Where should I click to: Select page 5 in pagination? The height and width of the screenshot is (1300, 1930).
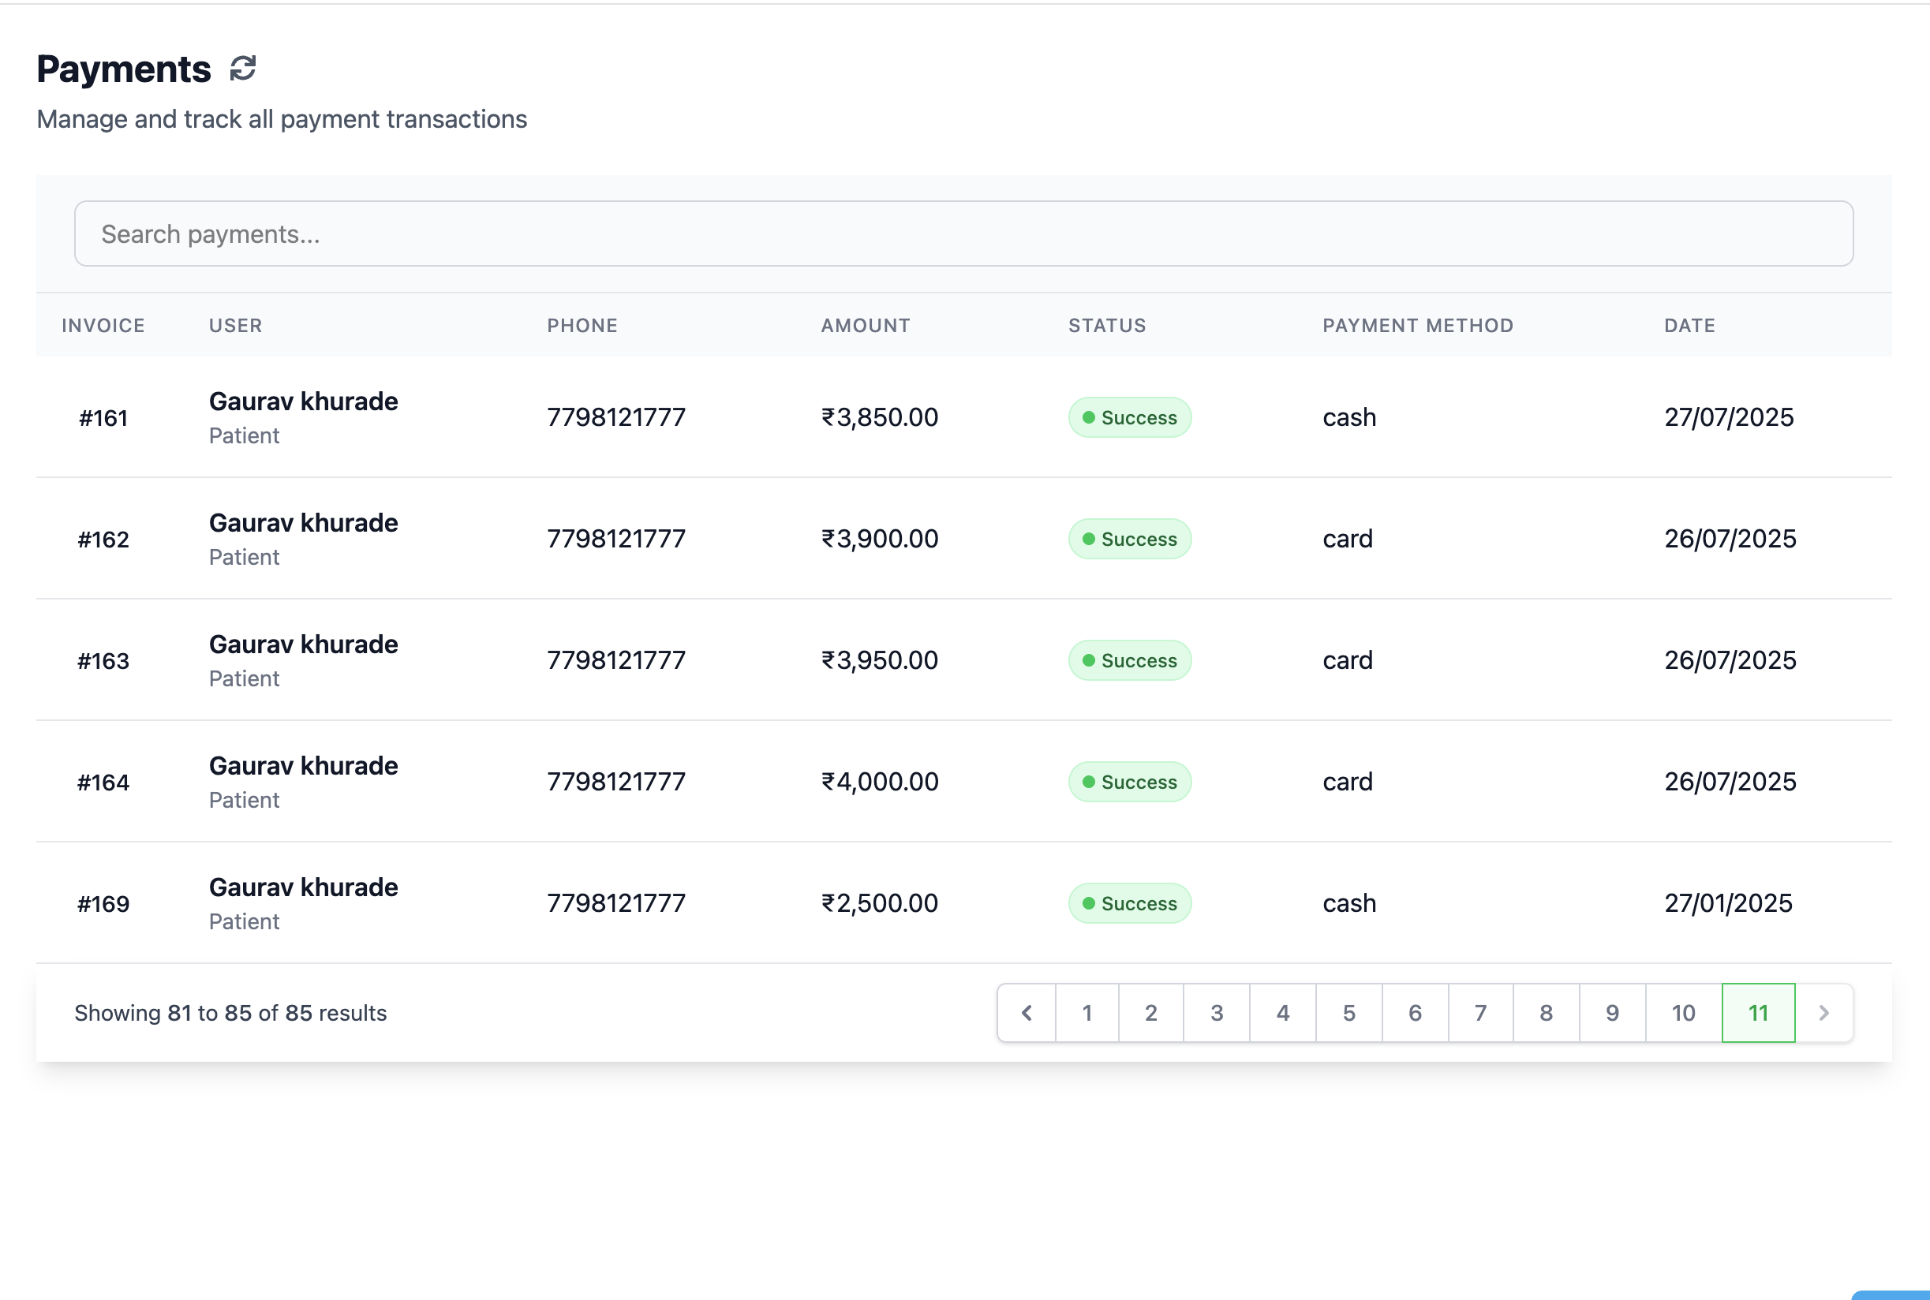1348,1012
